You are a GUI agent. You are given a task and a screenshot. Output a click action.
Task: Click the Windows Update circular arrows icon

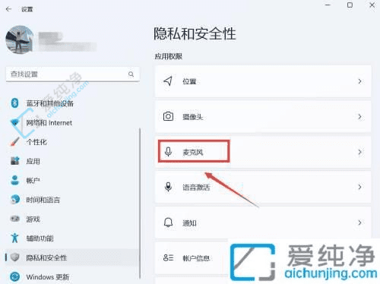point(15,276)
